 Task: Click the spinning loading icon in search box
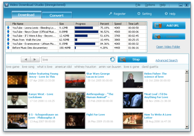(x=112, y=60)
